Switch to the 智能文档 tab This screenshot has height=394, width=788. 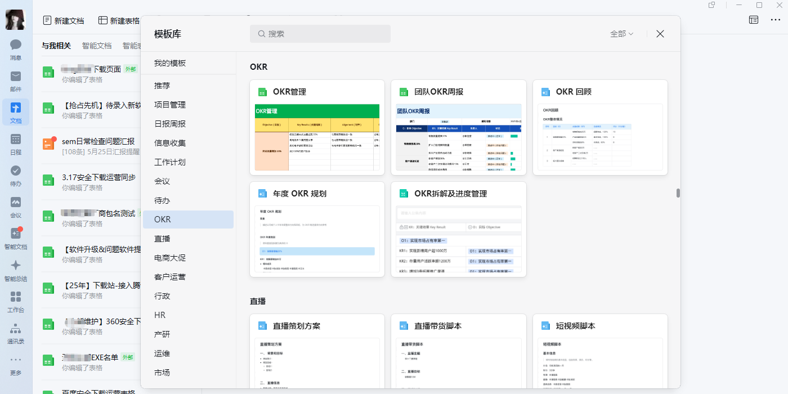pyautogui.click(x=97, y=46)
